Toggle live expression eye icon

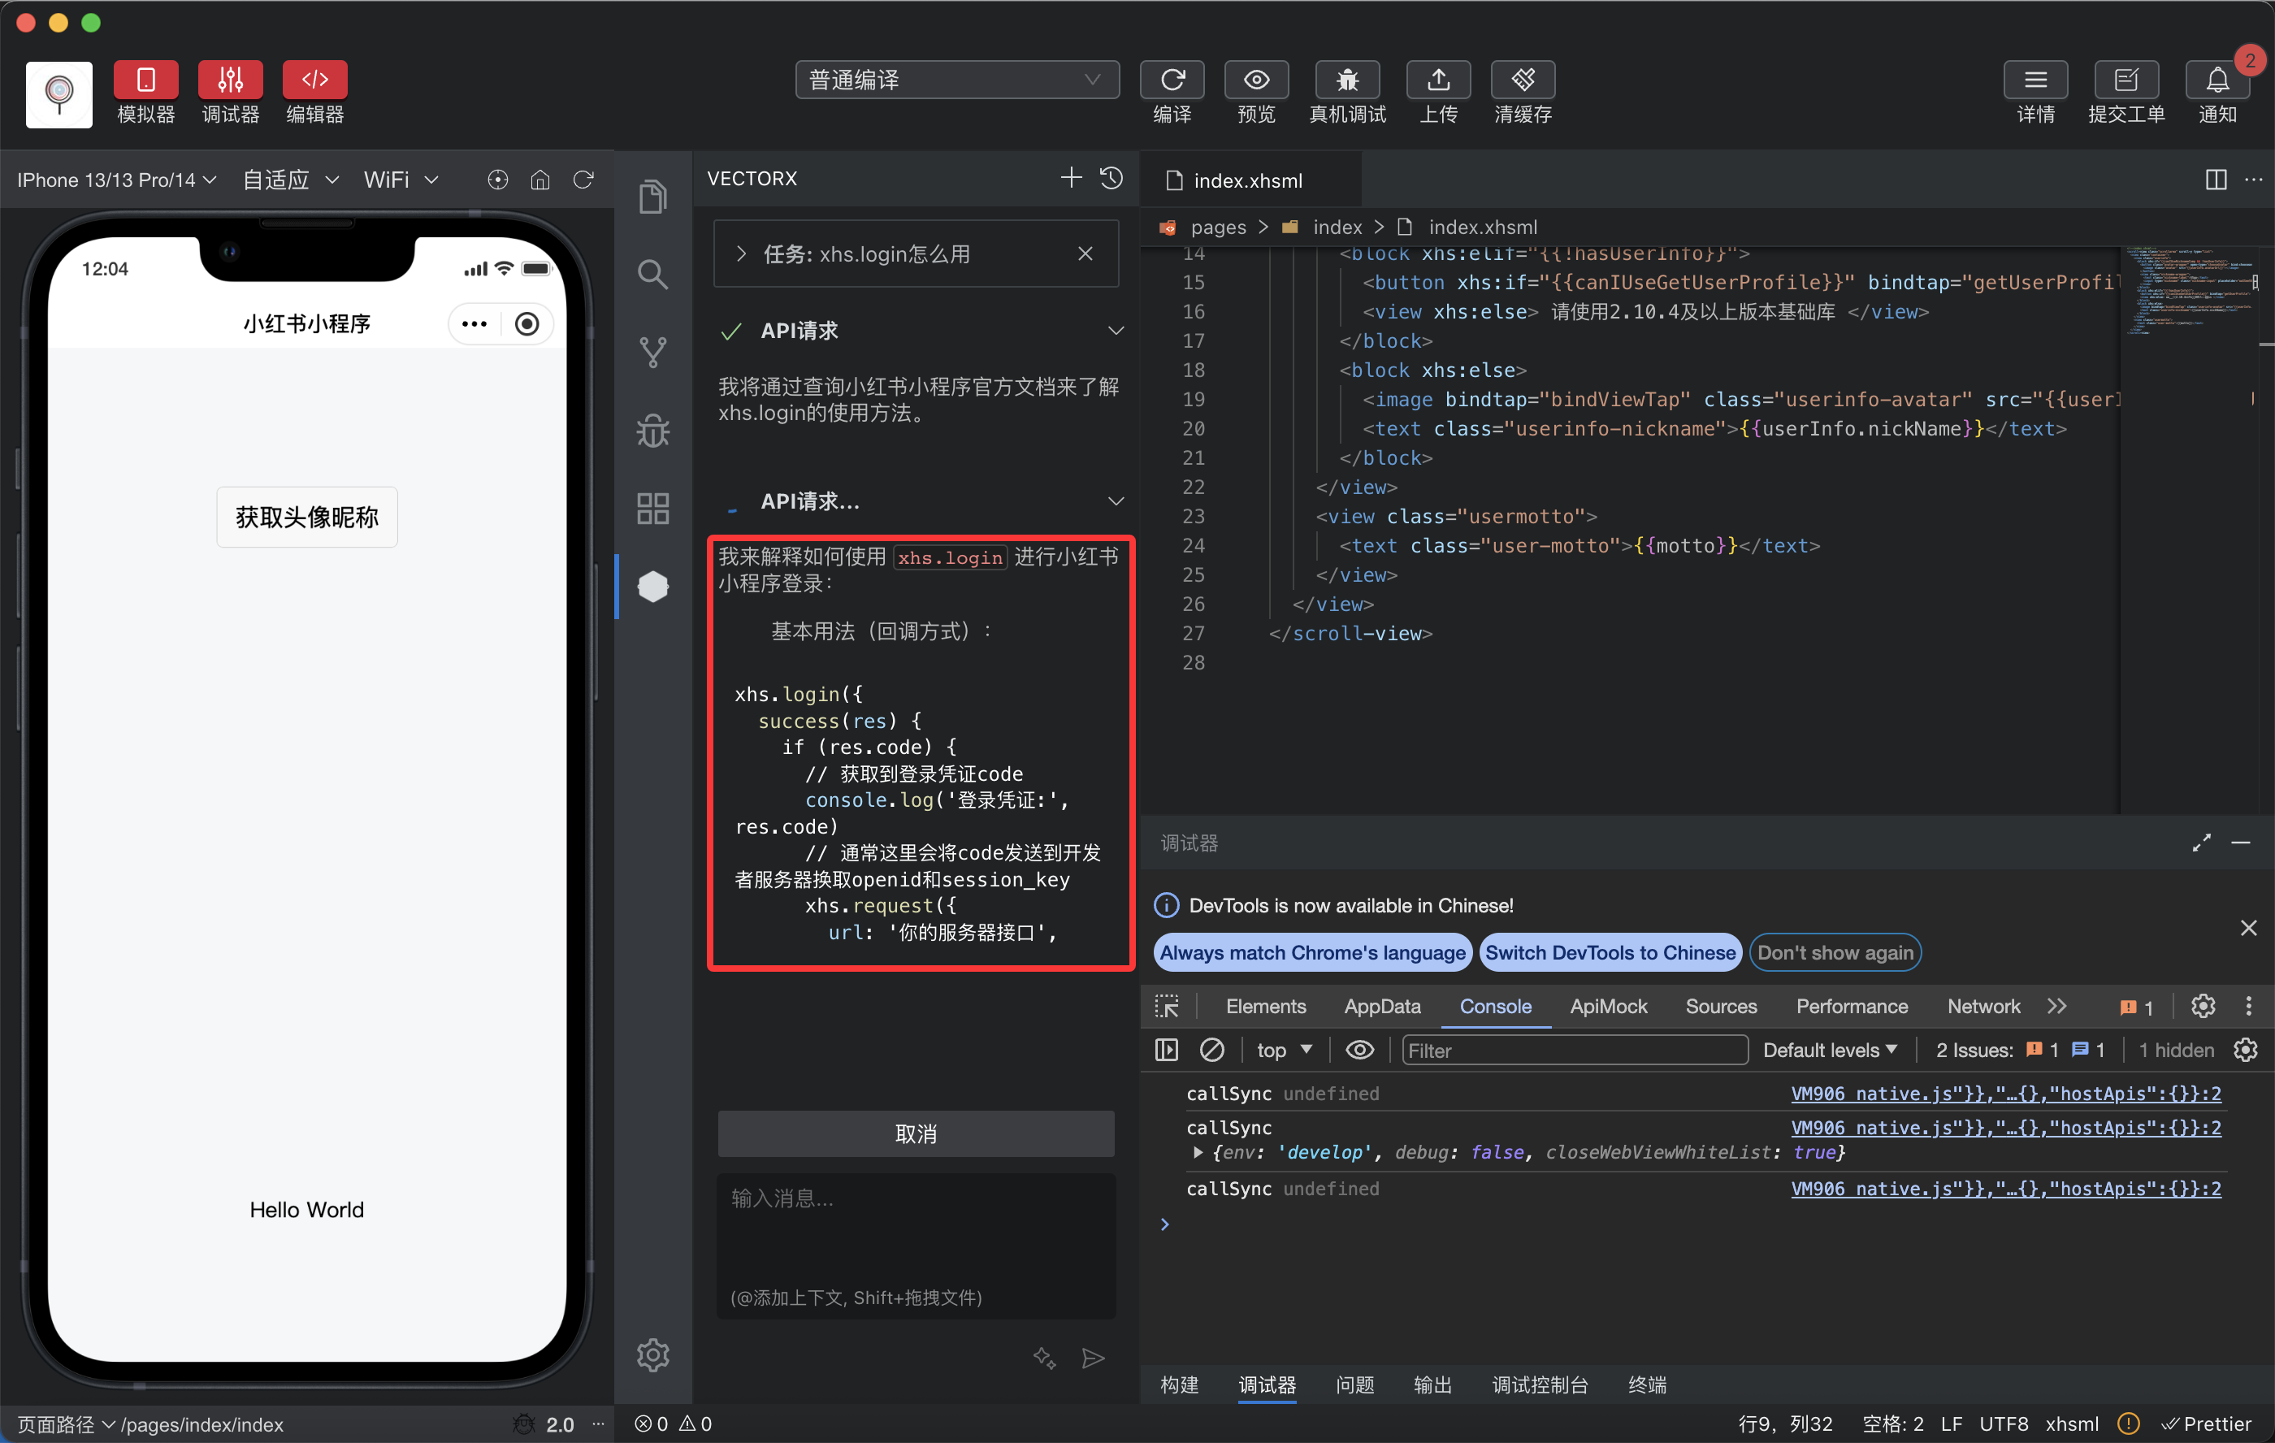pos(1359,1050)
